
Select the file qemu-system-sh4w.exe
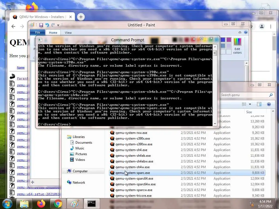click(x=133, y=167)
